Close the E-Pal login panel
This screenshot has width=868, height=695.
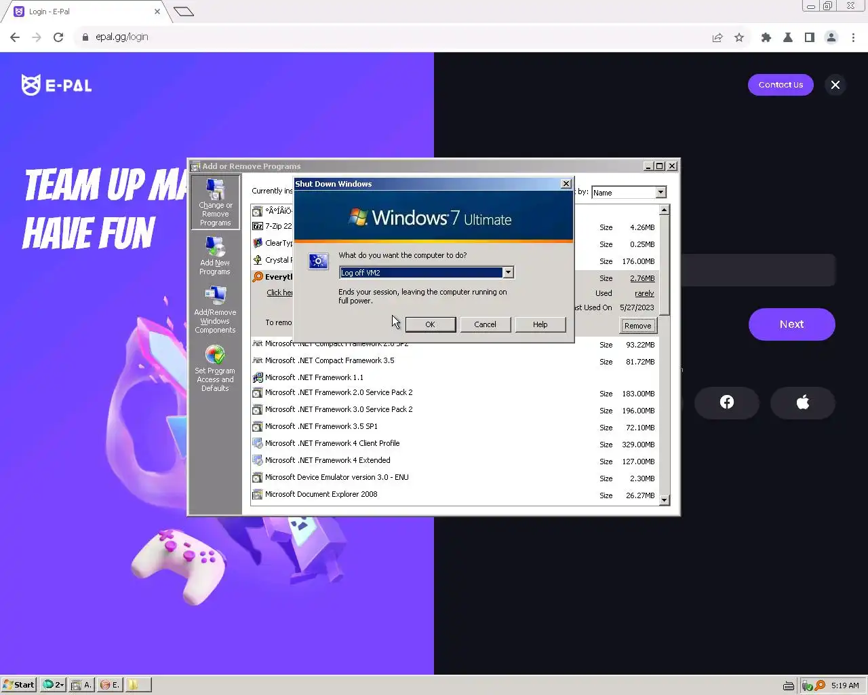pyautogui.click(x=835, y=85)
